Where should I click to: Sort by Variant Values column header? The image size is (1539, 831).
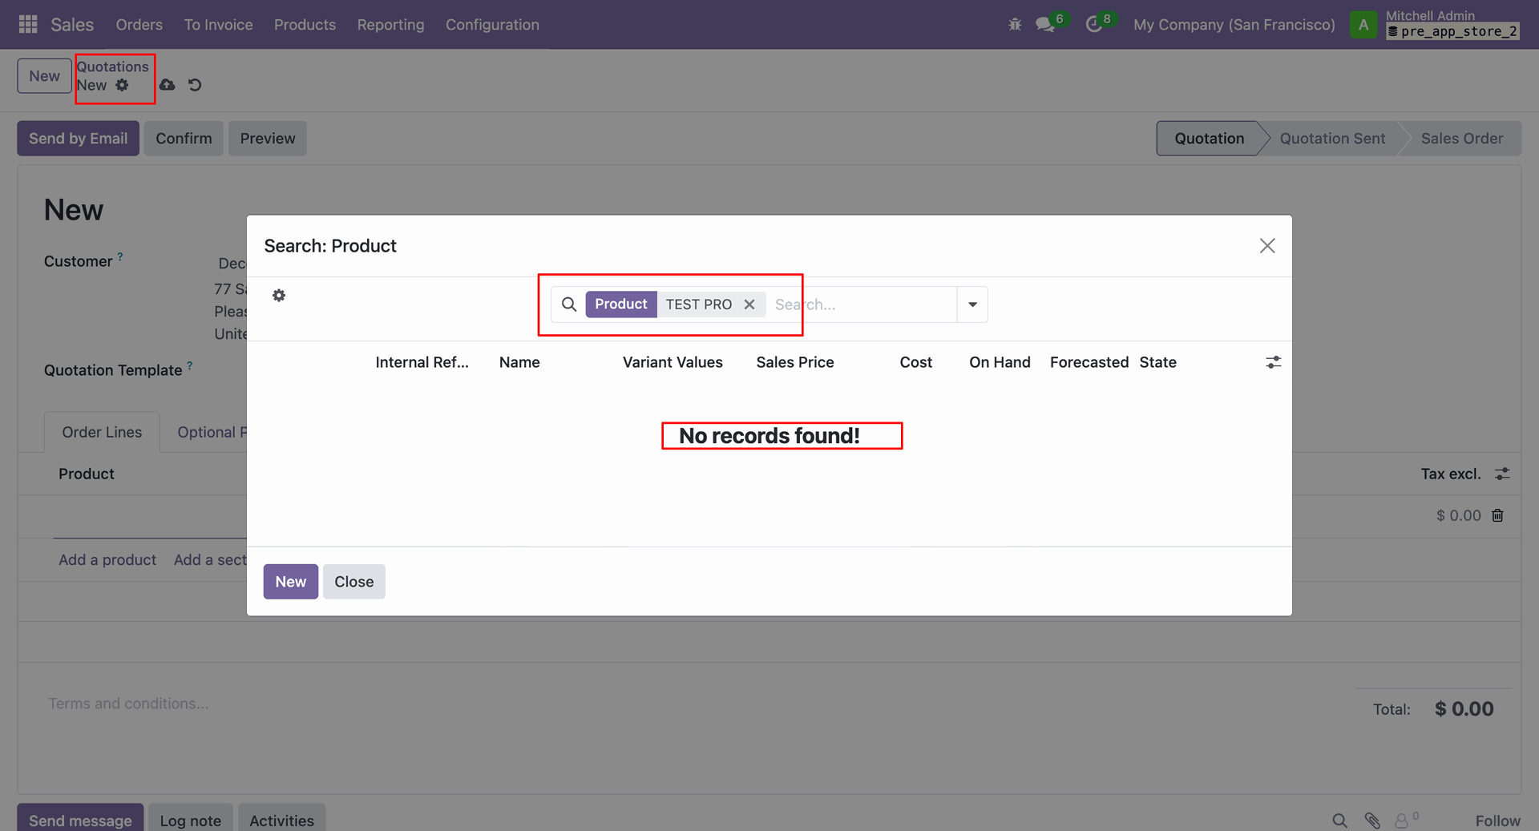673,362
